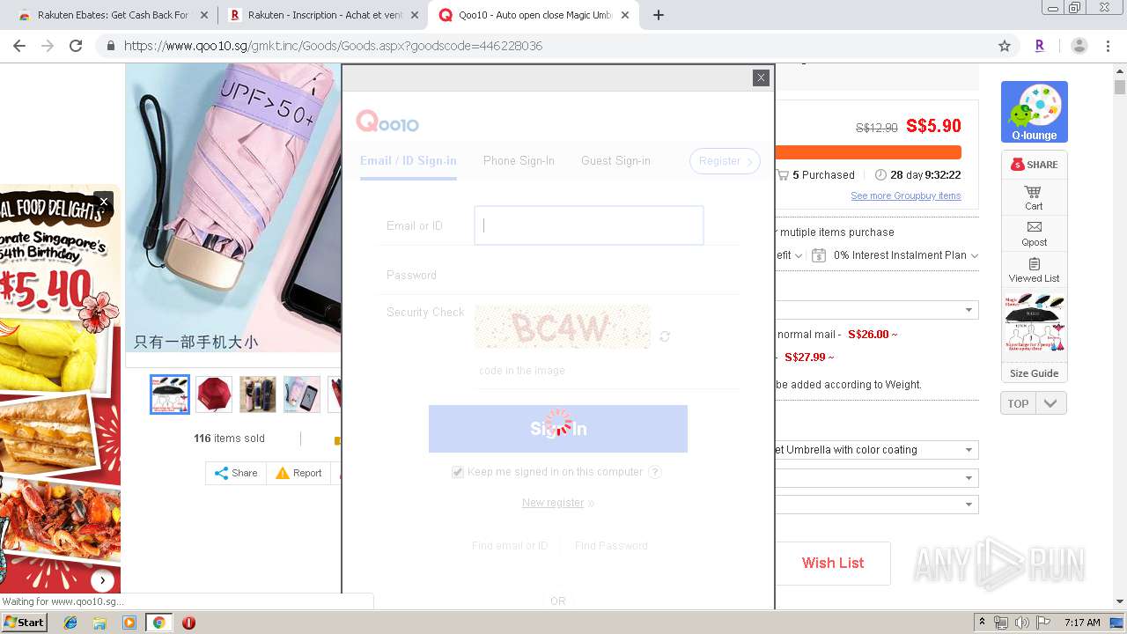The height and width of the screenshot is (634, 1127).
Task: Select Phone Sign-In tab
Action: pyautogui.click(x=519, y=160)
